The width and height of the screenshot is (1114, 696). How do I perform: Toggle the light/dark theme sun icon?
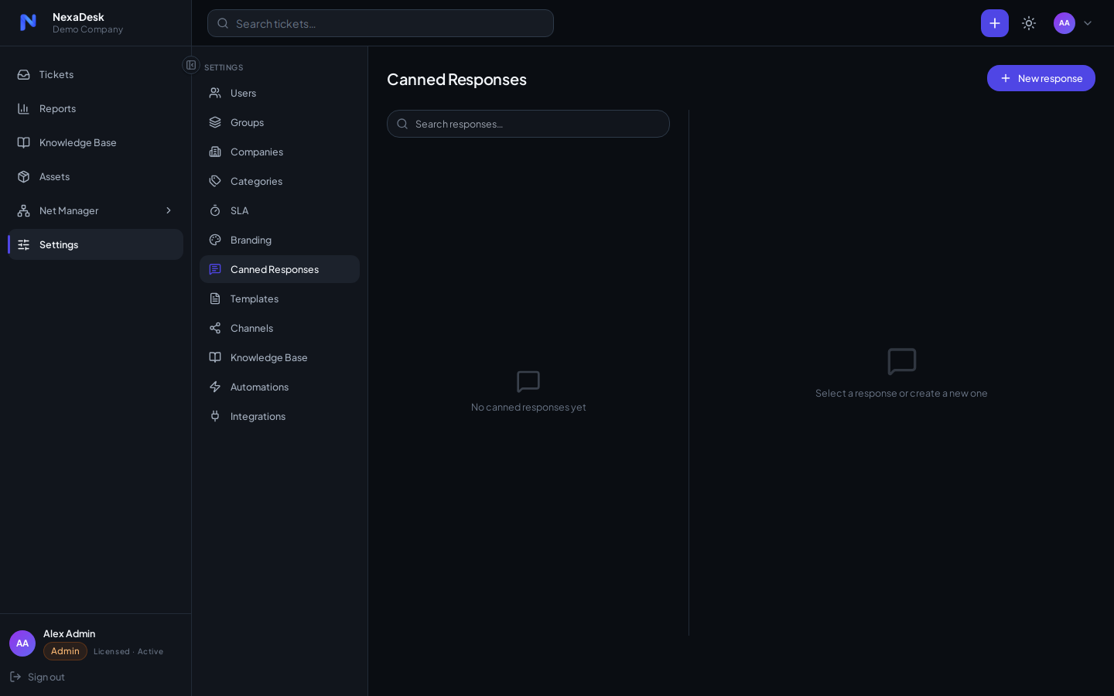pos(1029,23)
